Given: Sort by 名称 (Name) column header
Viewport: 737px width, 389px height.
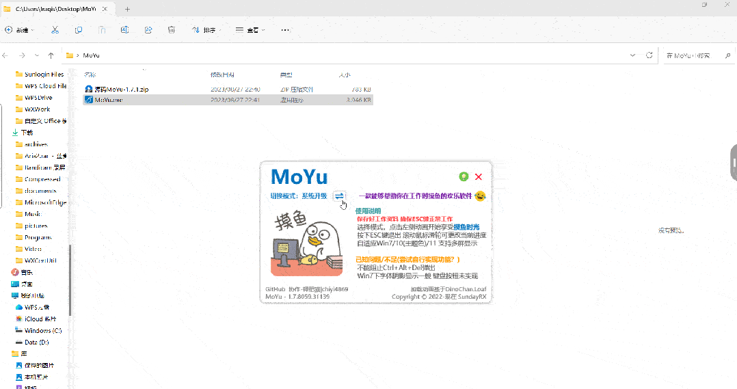Looking at the screenshot, I should tap(90, 75).
